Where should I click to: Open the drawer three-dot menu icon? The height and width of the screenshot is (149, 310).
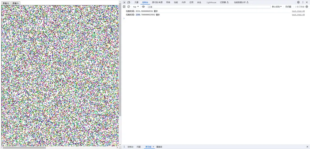click(x=124, y=147)
